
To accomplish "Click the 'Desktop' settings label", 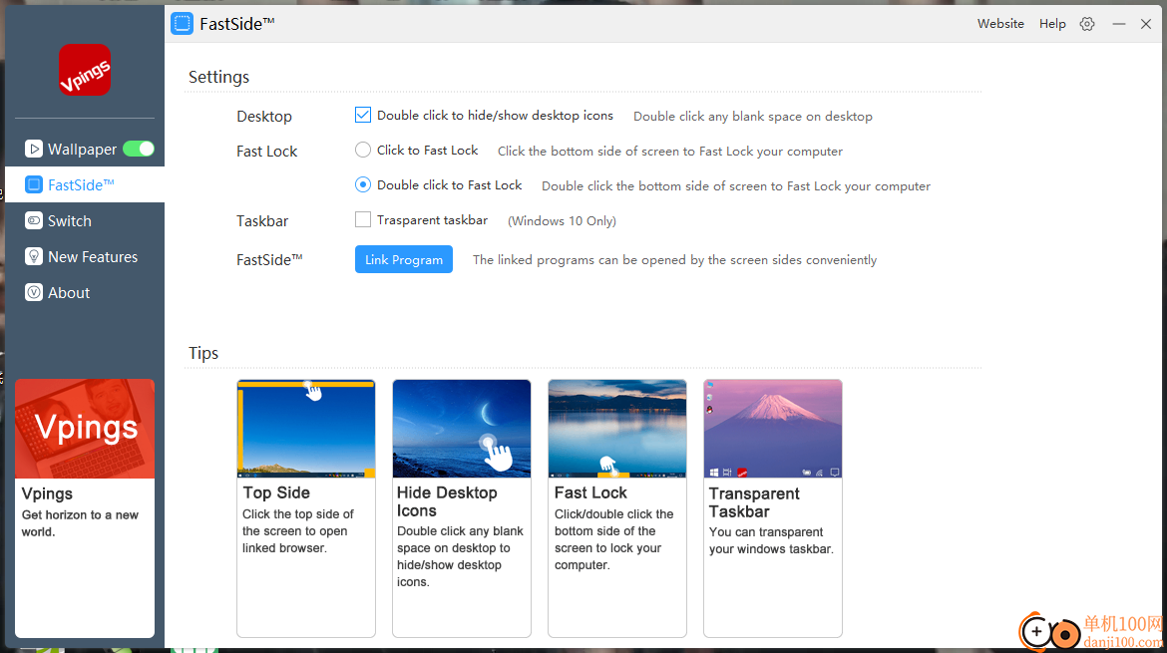I will tap(264, 117).
